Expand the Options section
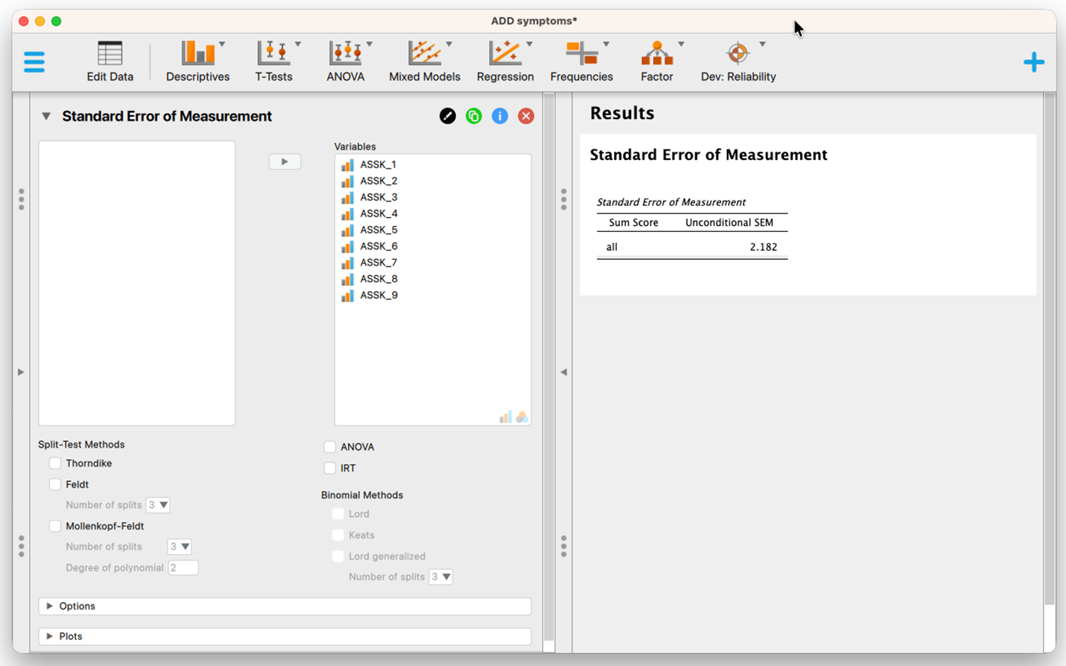 click(x=285, y=606)
